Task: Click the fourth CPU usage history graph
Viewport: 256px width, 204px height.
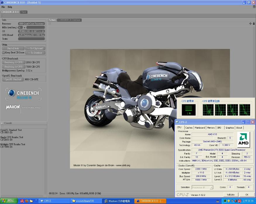Action: click(x=245, y=110)
